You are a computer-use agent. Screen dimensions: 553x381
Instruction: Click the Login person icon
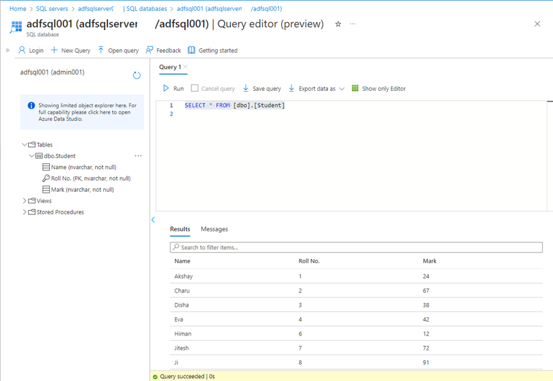click(x=22, y=50)
